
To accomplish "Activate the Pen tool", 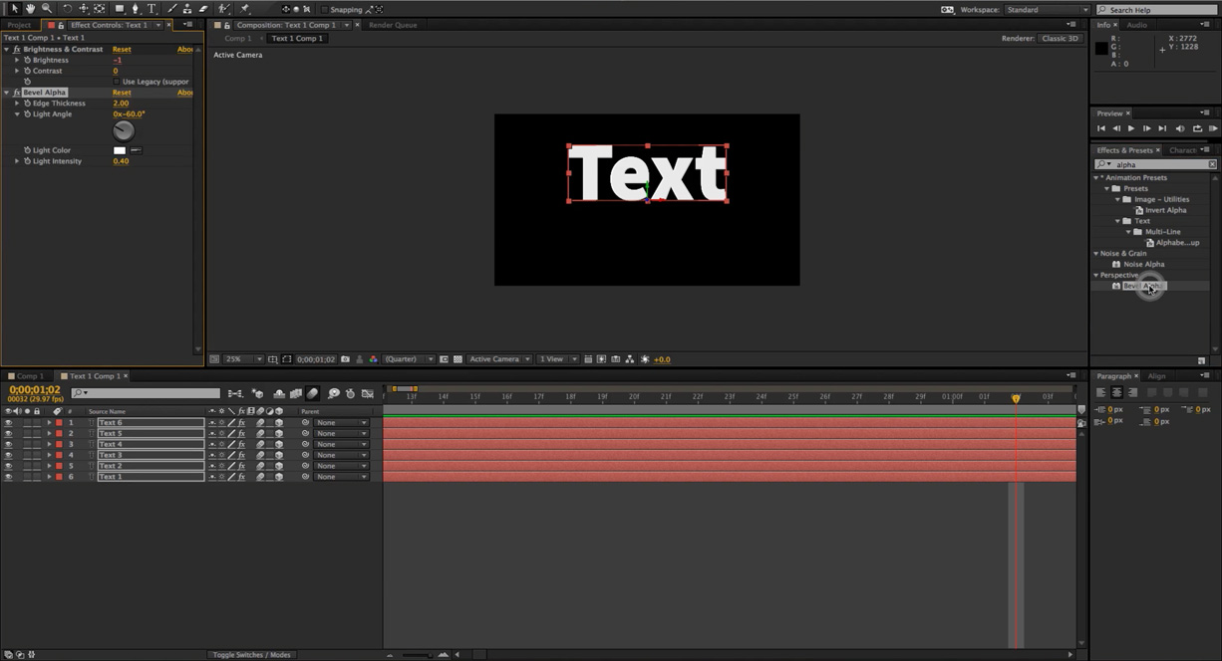I will pos(136,9).
